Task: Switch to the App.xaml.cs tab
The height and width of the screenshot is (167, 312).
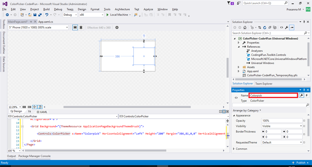Action: 45,22
